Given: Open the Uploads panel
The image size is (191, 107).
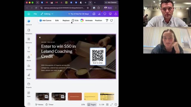Looking at the screenshot, I should [x=29, y=67].
